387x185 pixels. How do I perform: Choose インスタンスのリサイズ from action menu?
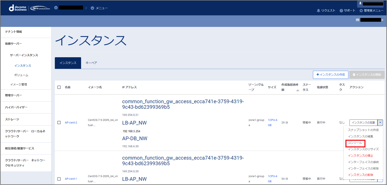(x=363, y=149)
